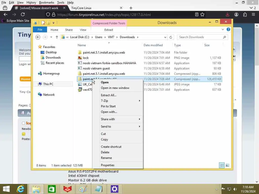This screenshot has height=194, width=259.
Task: Switch to the Share ribbon tab
Action: [x=69, y=30]
